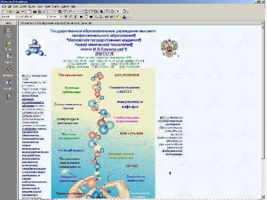Click the Preview in Browser icon
The image size is (267, 200).
[39, 11]
